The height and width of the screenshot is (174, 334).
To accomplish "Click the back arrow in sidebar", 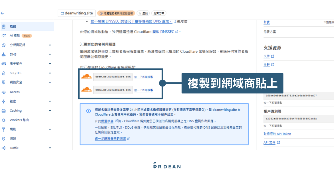I will click(x=3, y=13).
